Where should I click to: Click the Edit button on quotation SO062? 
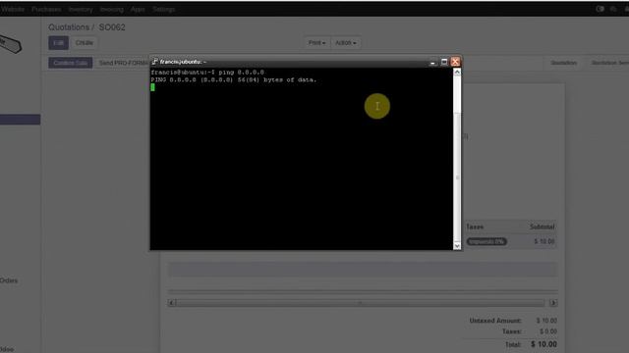pyautogui.click(x=59, y=43)
